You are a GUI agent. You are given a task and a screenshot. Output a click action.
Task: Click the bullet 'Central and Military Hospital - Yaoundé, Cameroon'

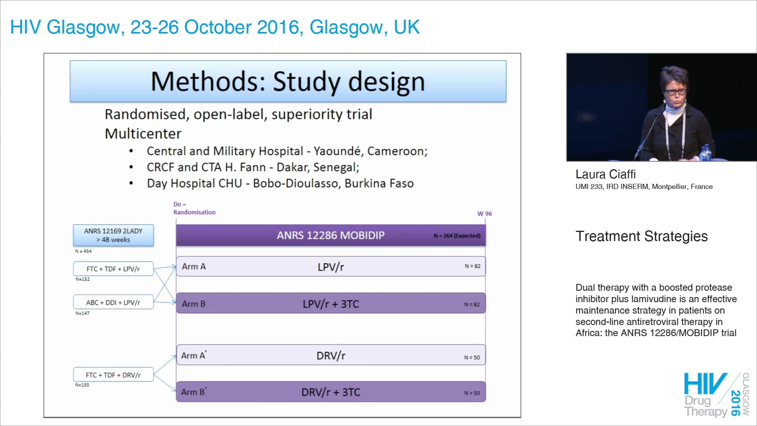coord(287,151)
